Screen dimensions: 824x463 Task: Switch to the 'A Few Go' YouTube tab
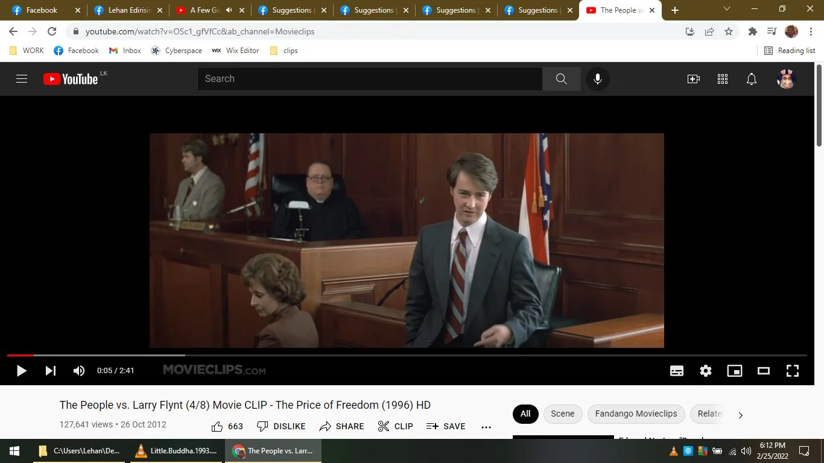pyautogui.click(x=210, y=10)
